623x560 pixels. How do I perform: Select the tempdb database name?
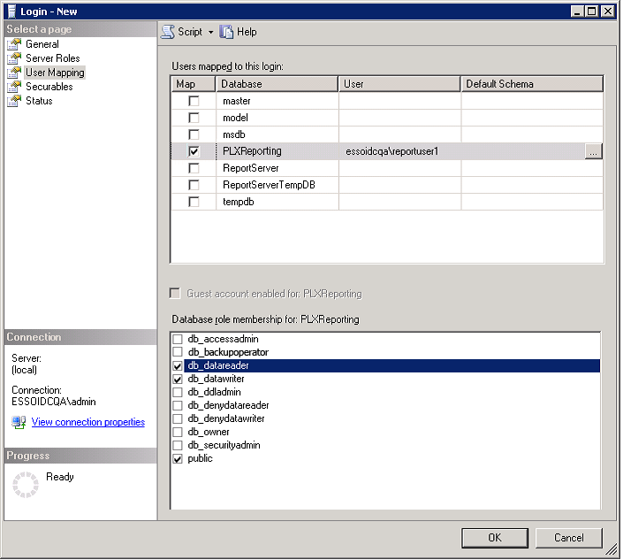click(x=239, y=202)
